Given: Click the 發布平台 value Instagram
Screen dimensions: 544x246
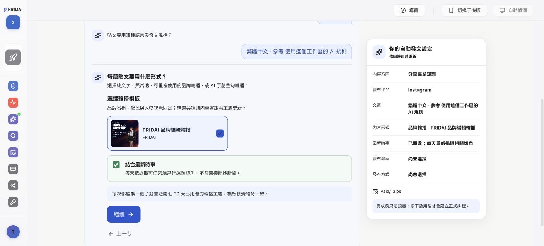Looking at the screenshot, I should click(420, 90).
